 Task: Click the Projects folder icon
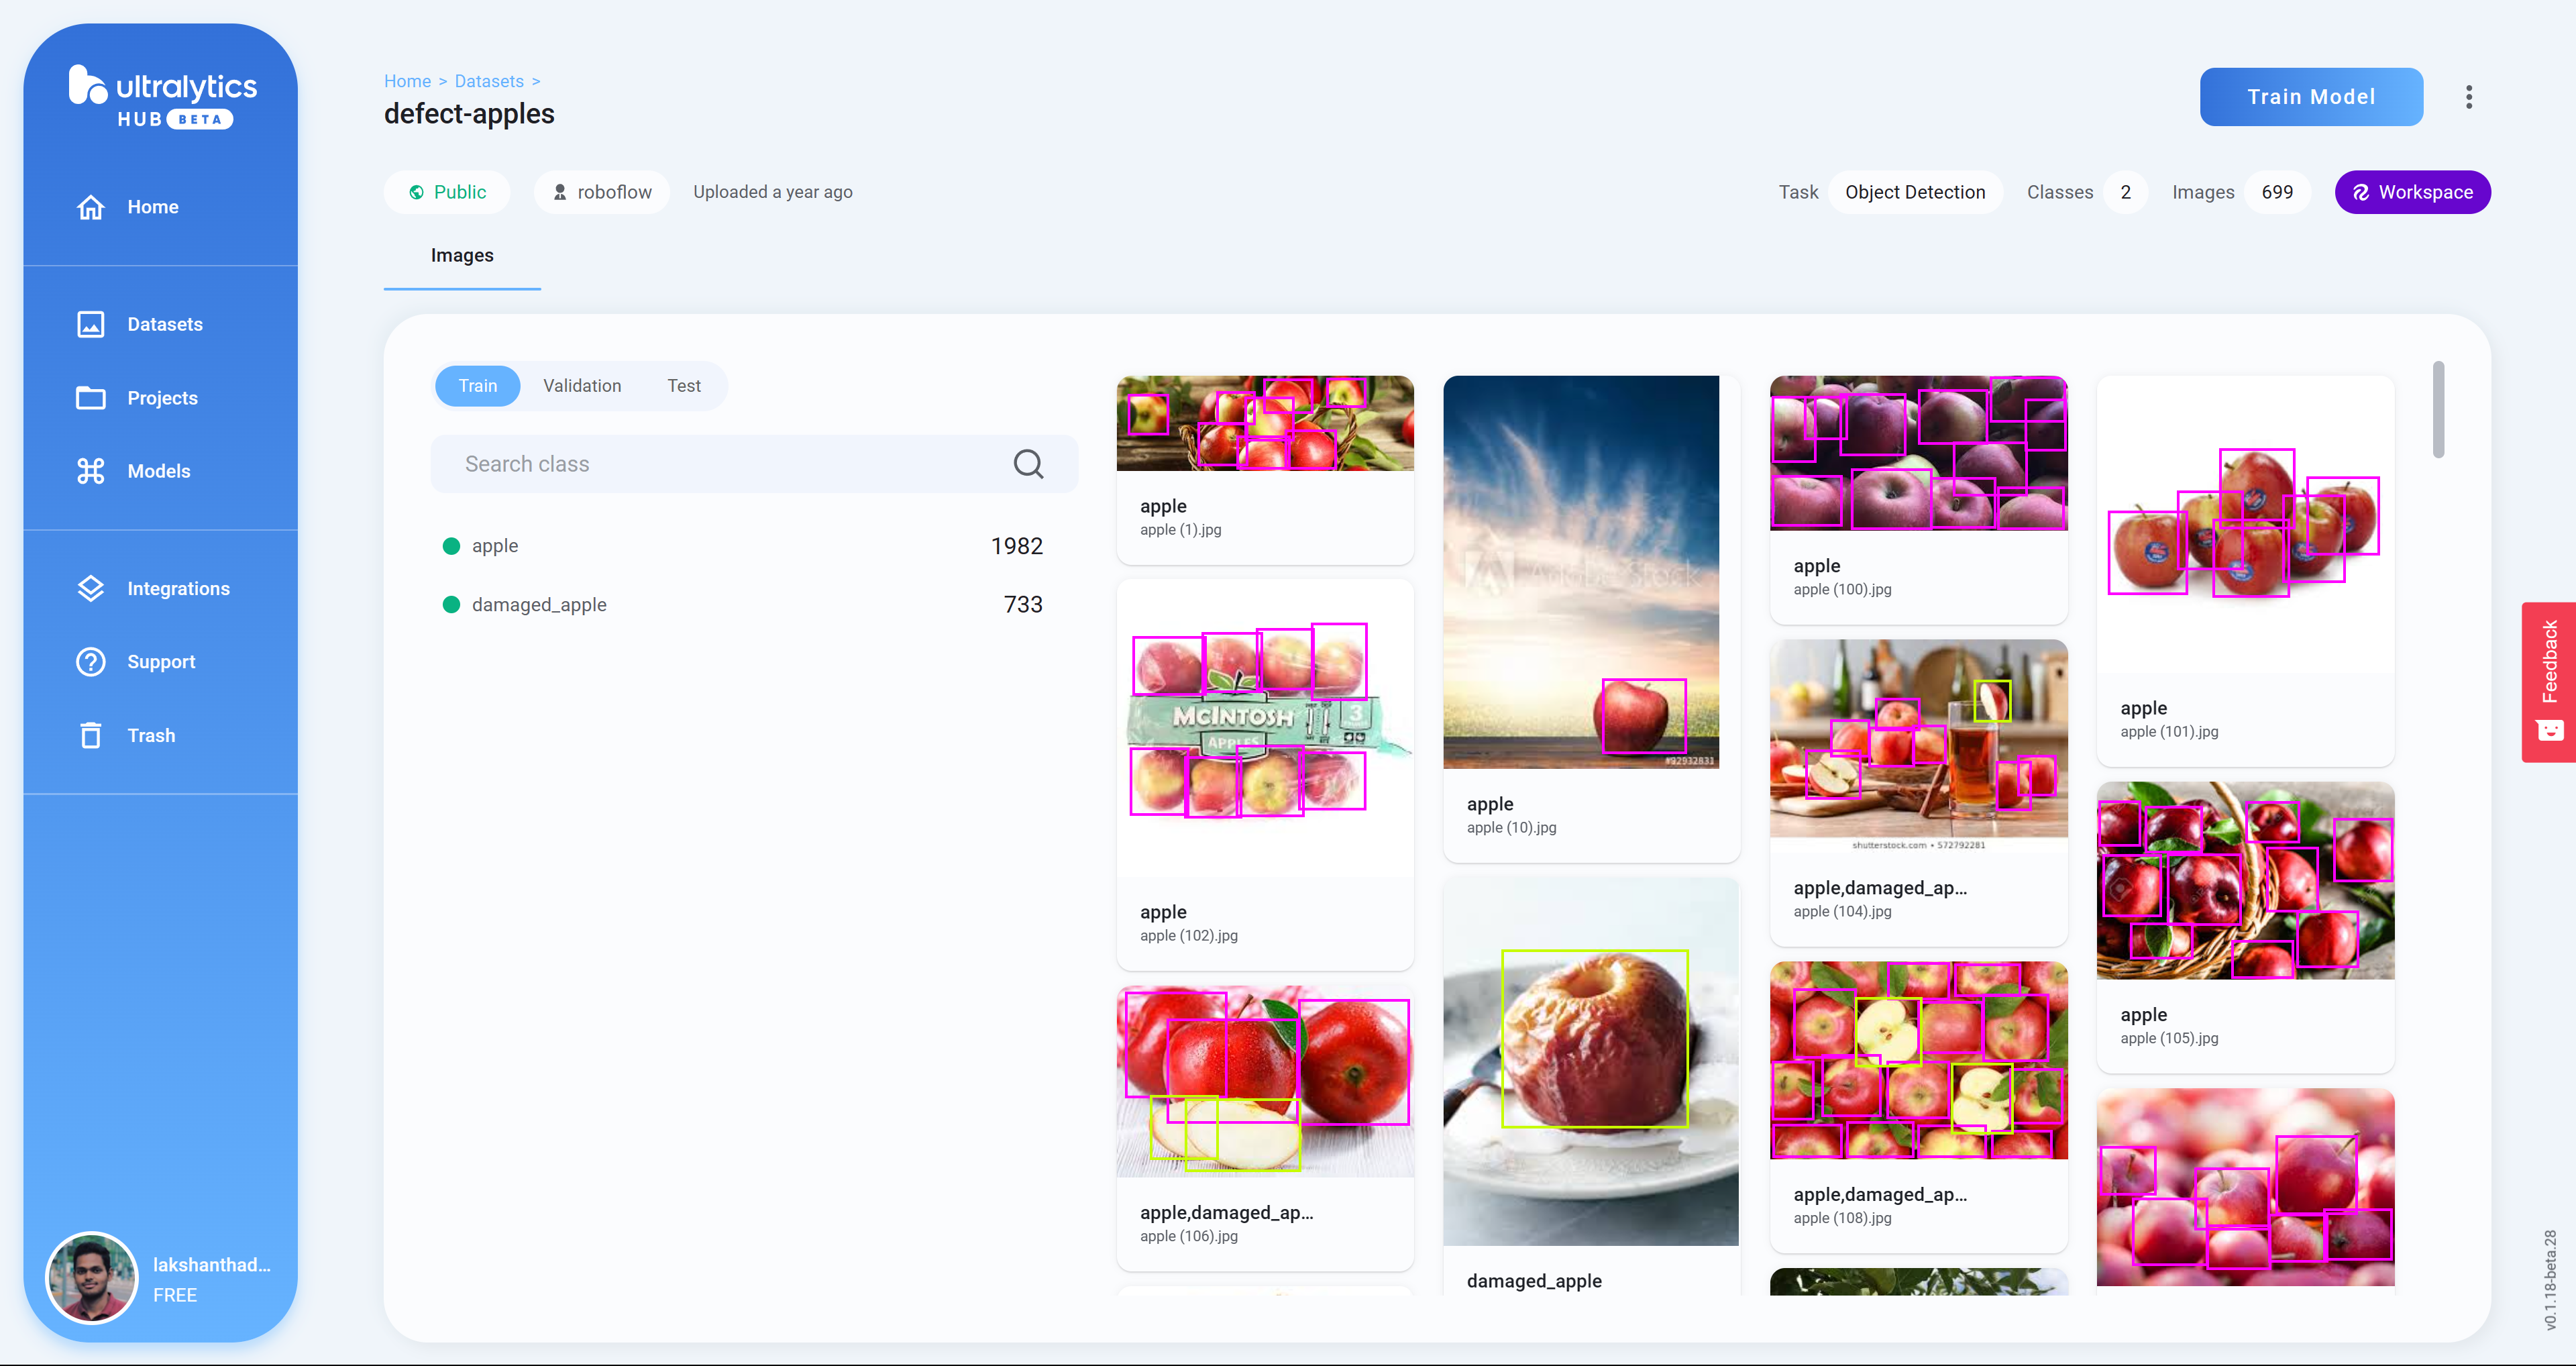click(91, 398)
